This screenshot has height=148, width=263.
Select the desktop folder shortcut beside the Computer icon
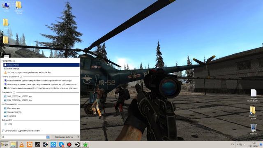tap(18, 7)
